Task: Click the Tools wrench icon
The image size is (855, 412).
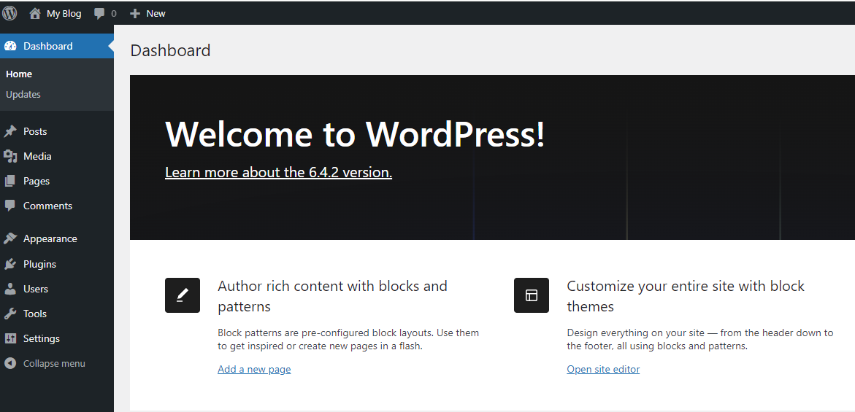Action: click(x=10, y=314)
